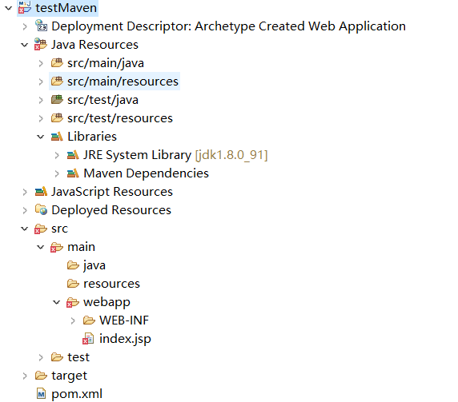Click the Java Resources icon
458x402 pixels.
pyautogui.click(x=40, y=44)
